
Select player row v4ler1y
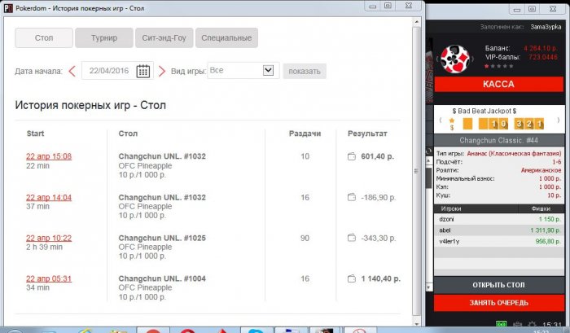(x=498, y=241)
